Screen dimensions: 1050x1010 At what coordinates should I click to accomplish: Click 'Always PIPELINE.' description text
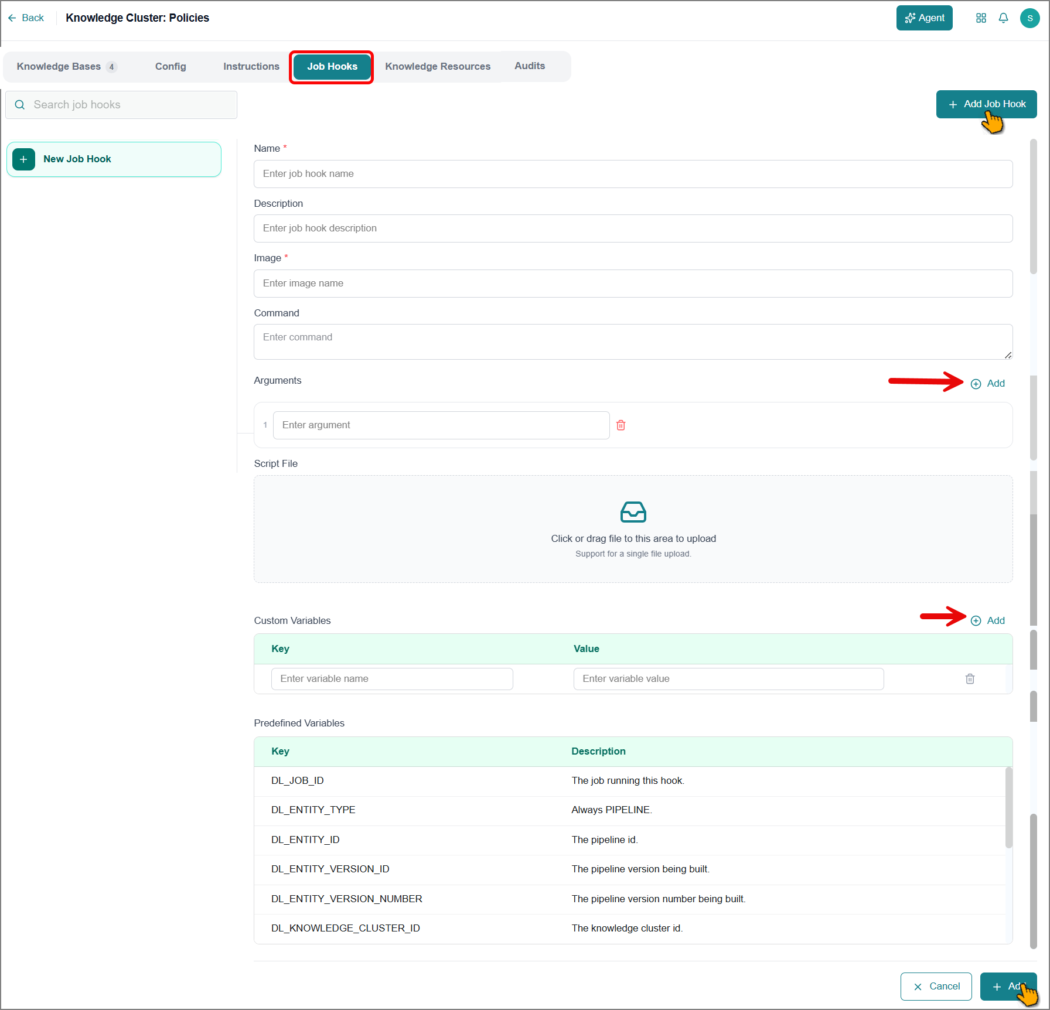(x=612, y=810)
